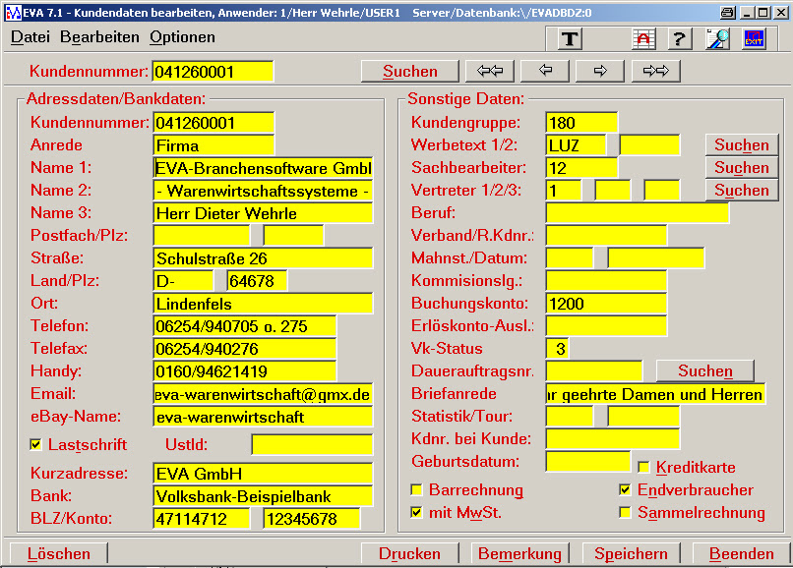Click the Speichern button
Image resolution: width=793 pixels, height=568 pixels.
coord(631,554)
